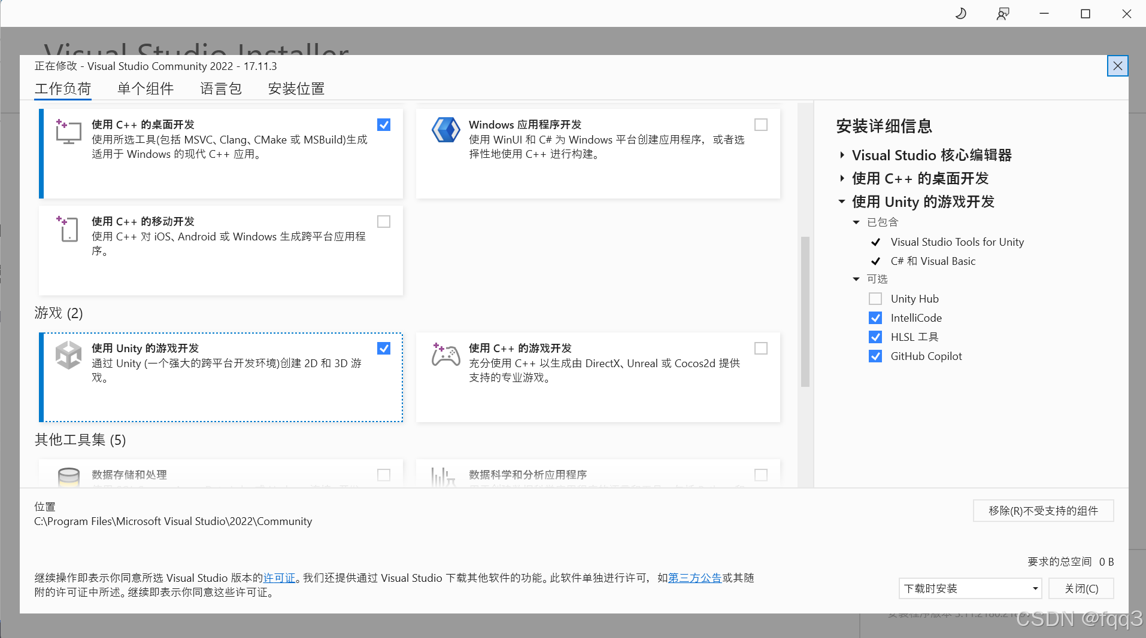Screen dimensions: 1146x638
Task: Check 使用 C++ 的游戏开发 workload
Action: coord(761,348)
